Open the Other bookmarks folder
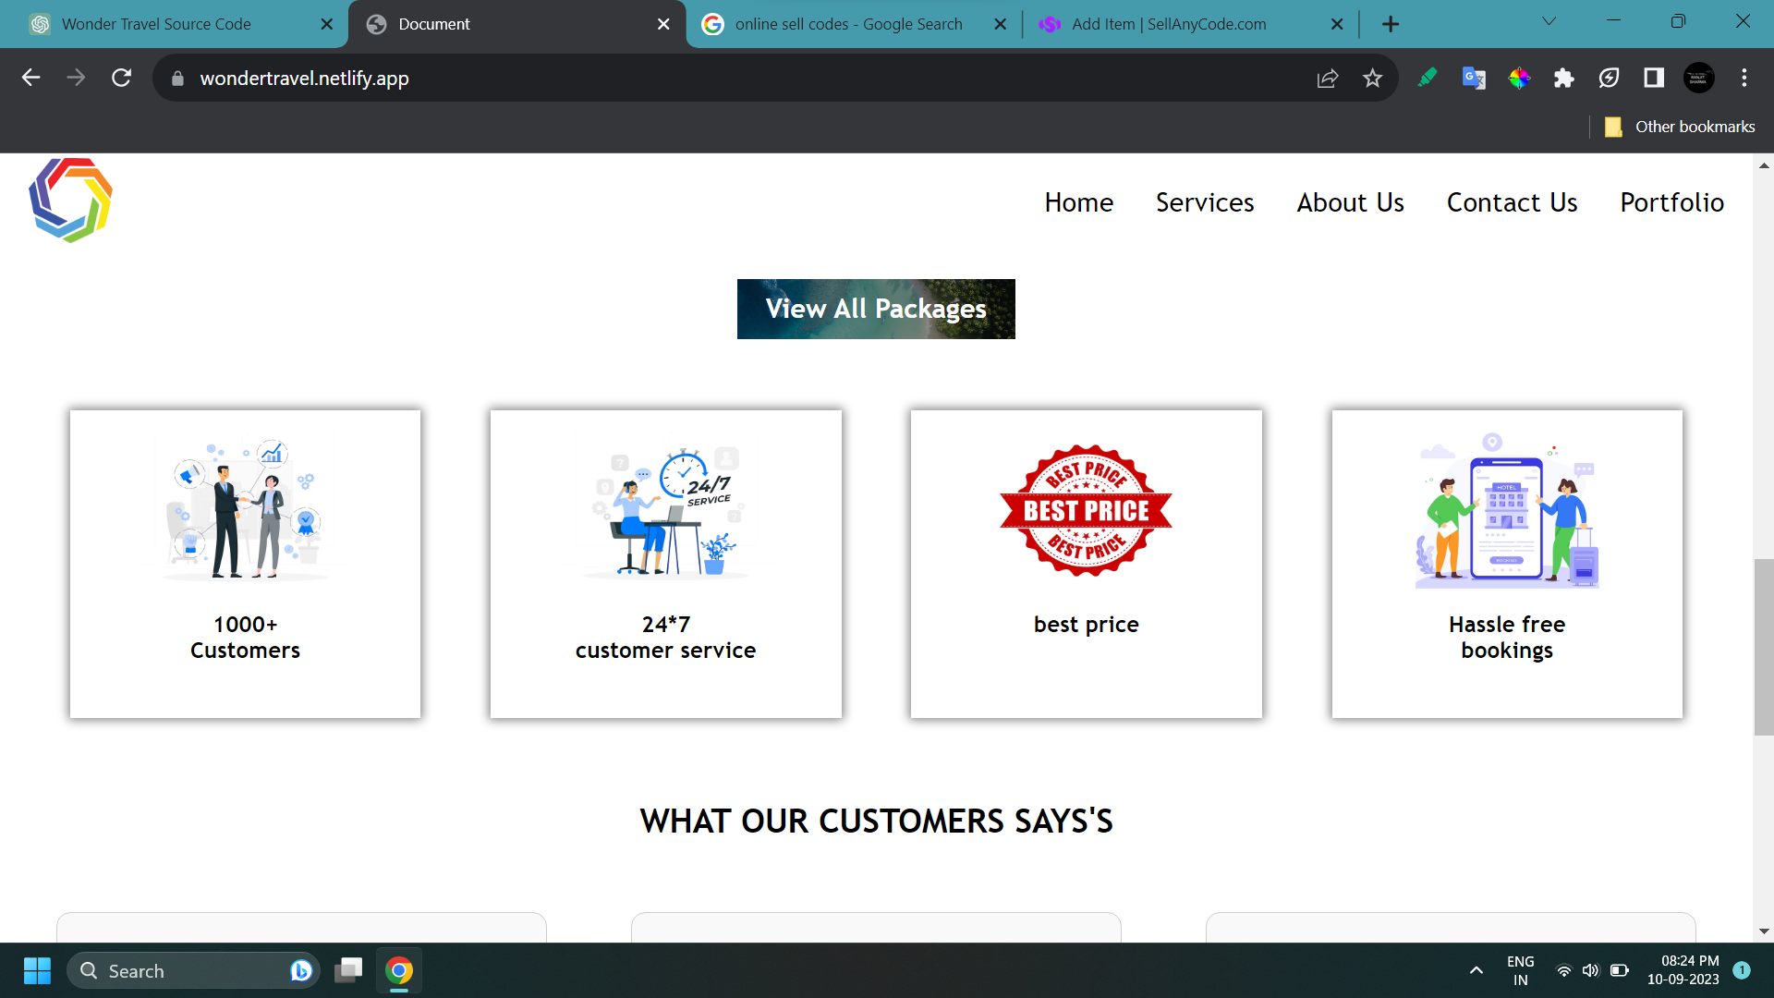The image size is (1774, 998). pos(1680,127)
